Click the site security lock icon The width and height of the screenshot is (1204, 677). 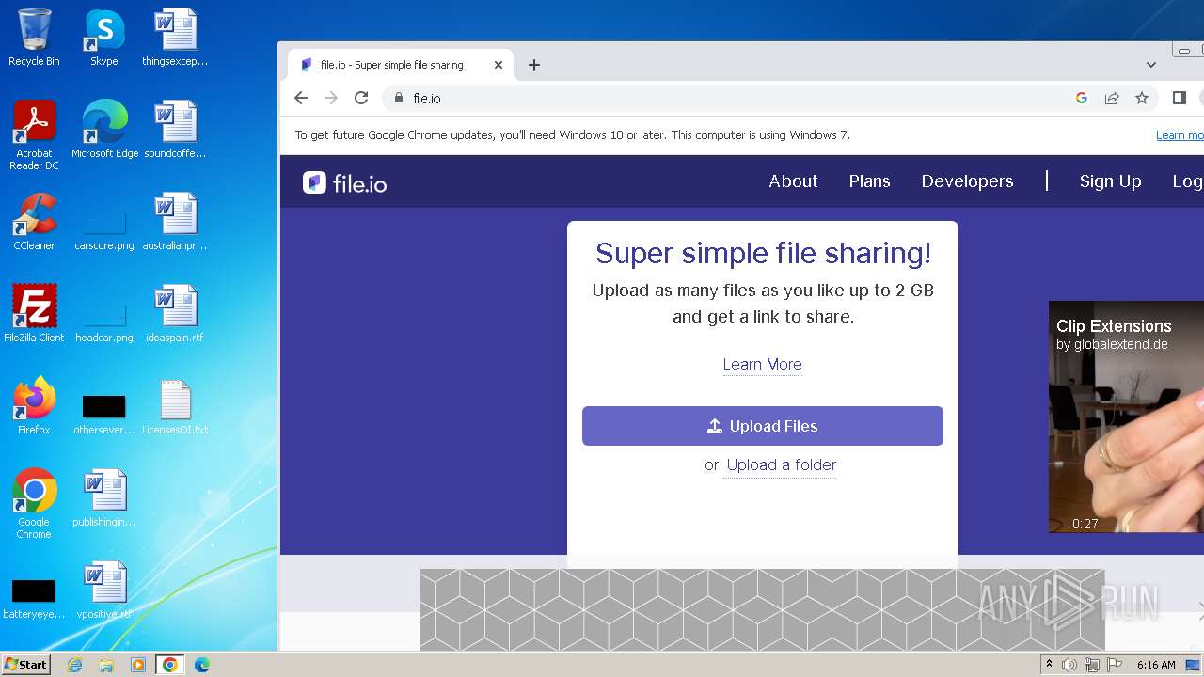399,98
